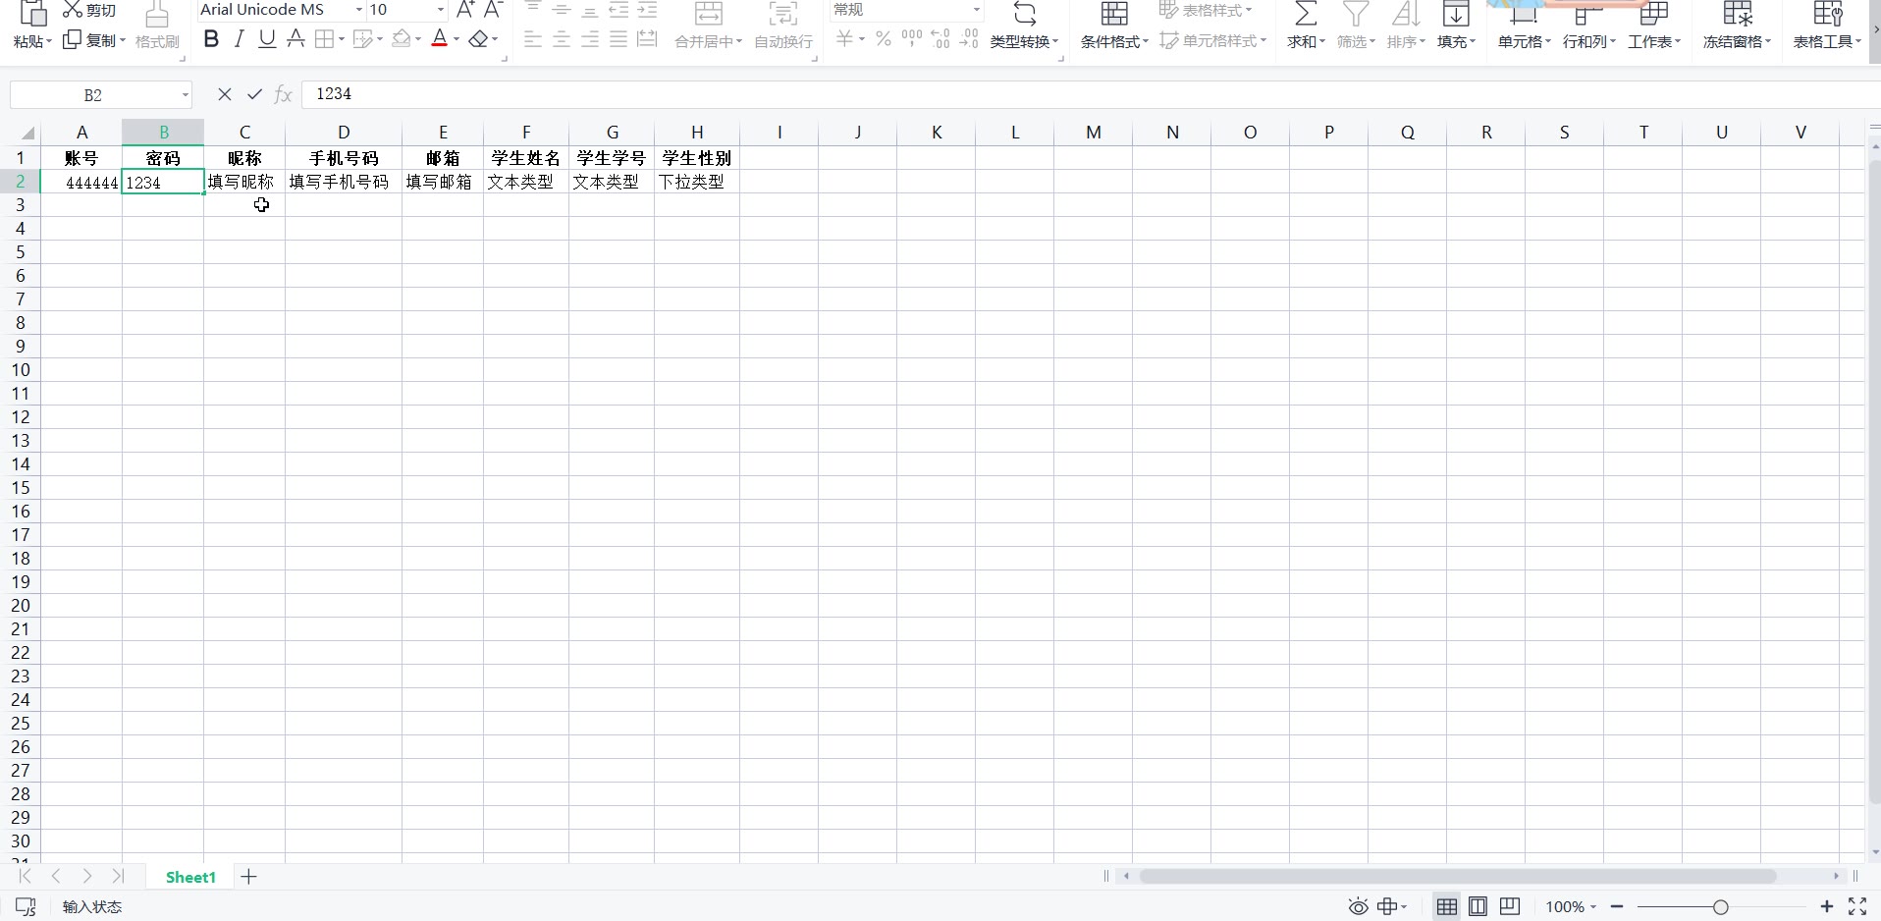This screenshot has height=921, width=1881.
Task: Decrease font size with A- icon
Action: (x=494, y=10)
